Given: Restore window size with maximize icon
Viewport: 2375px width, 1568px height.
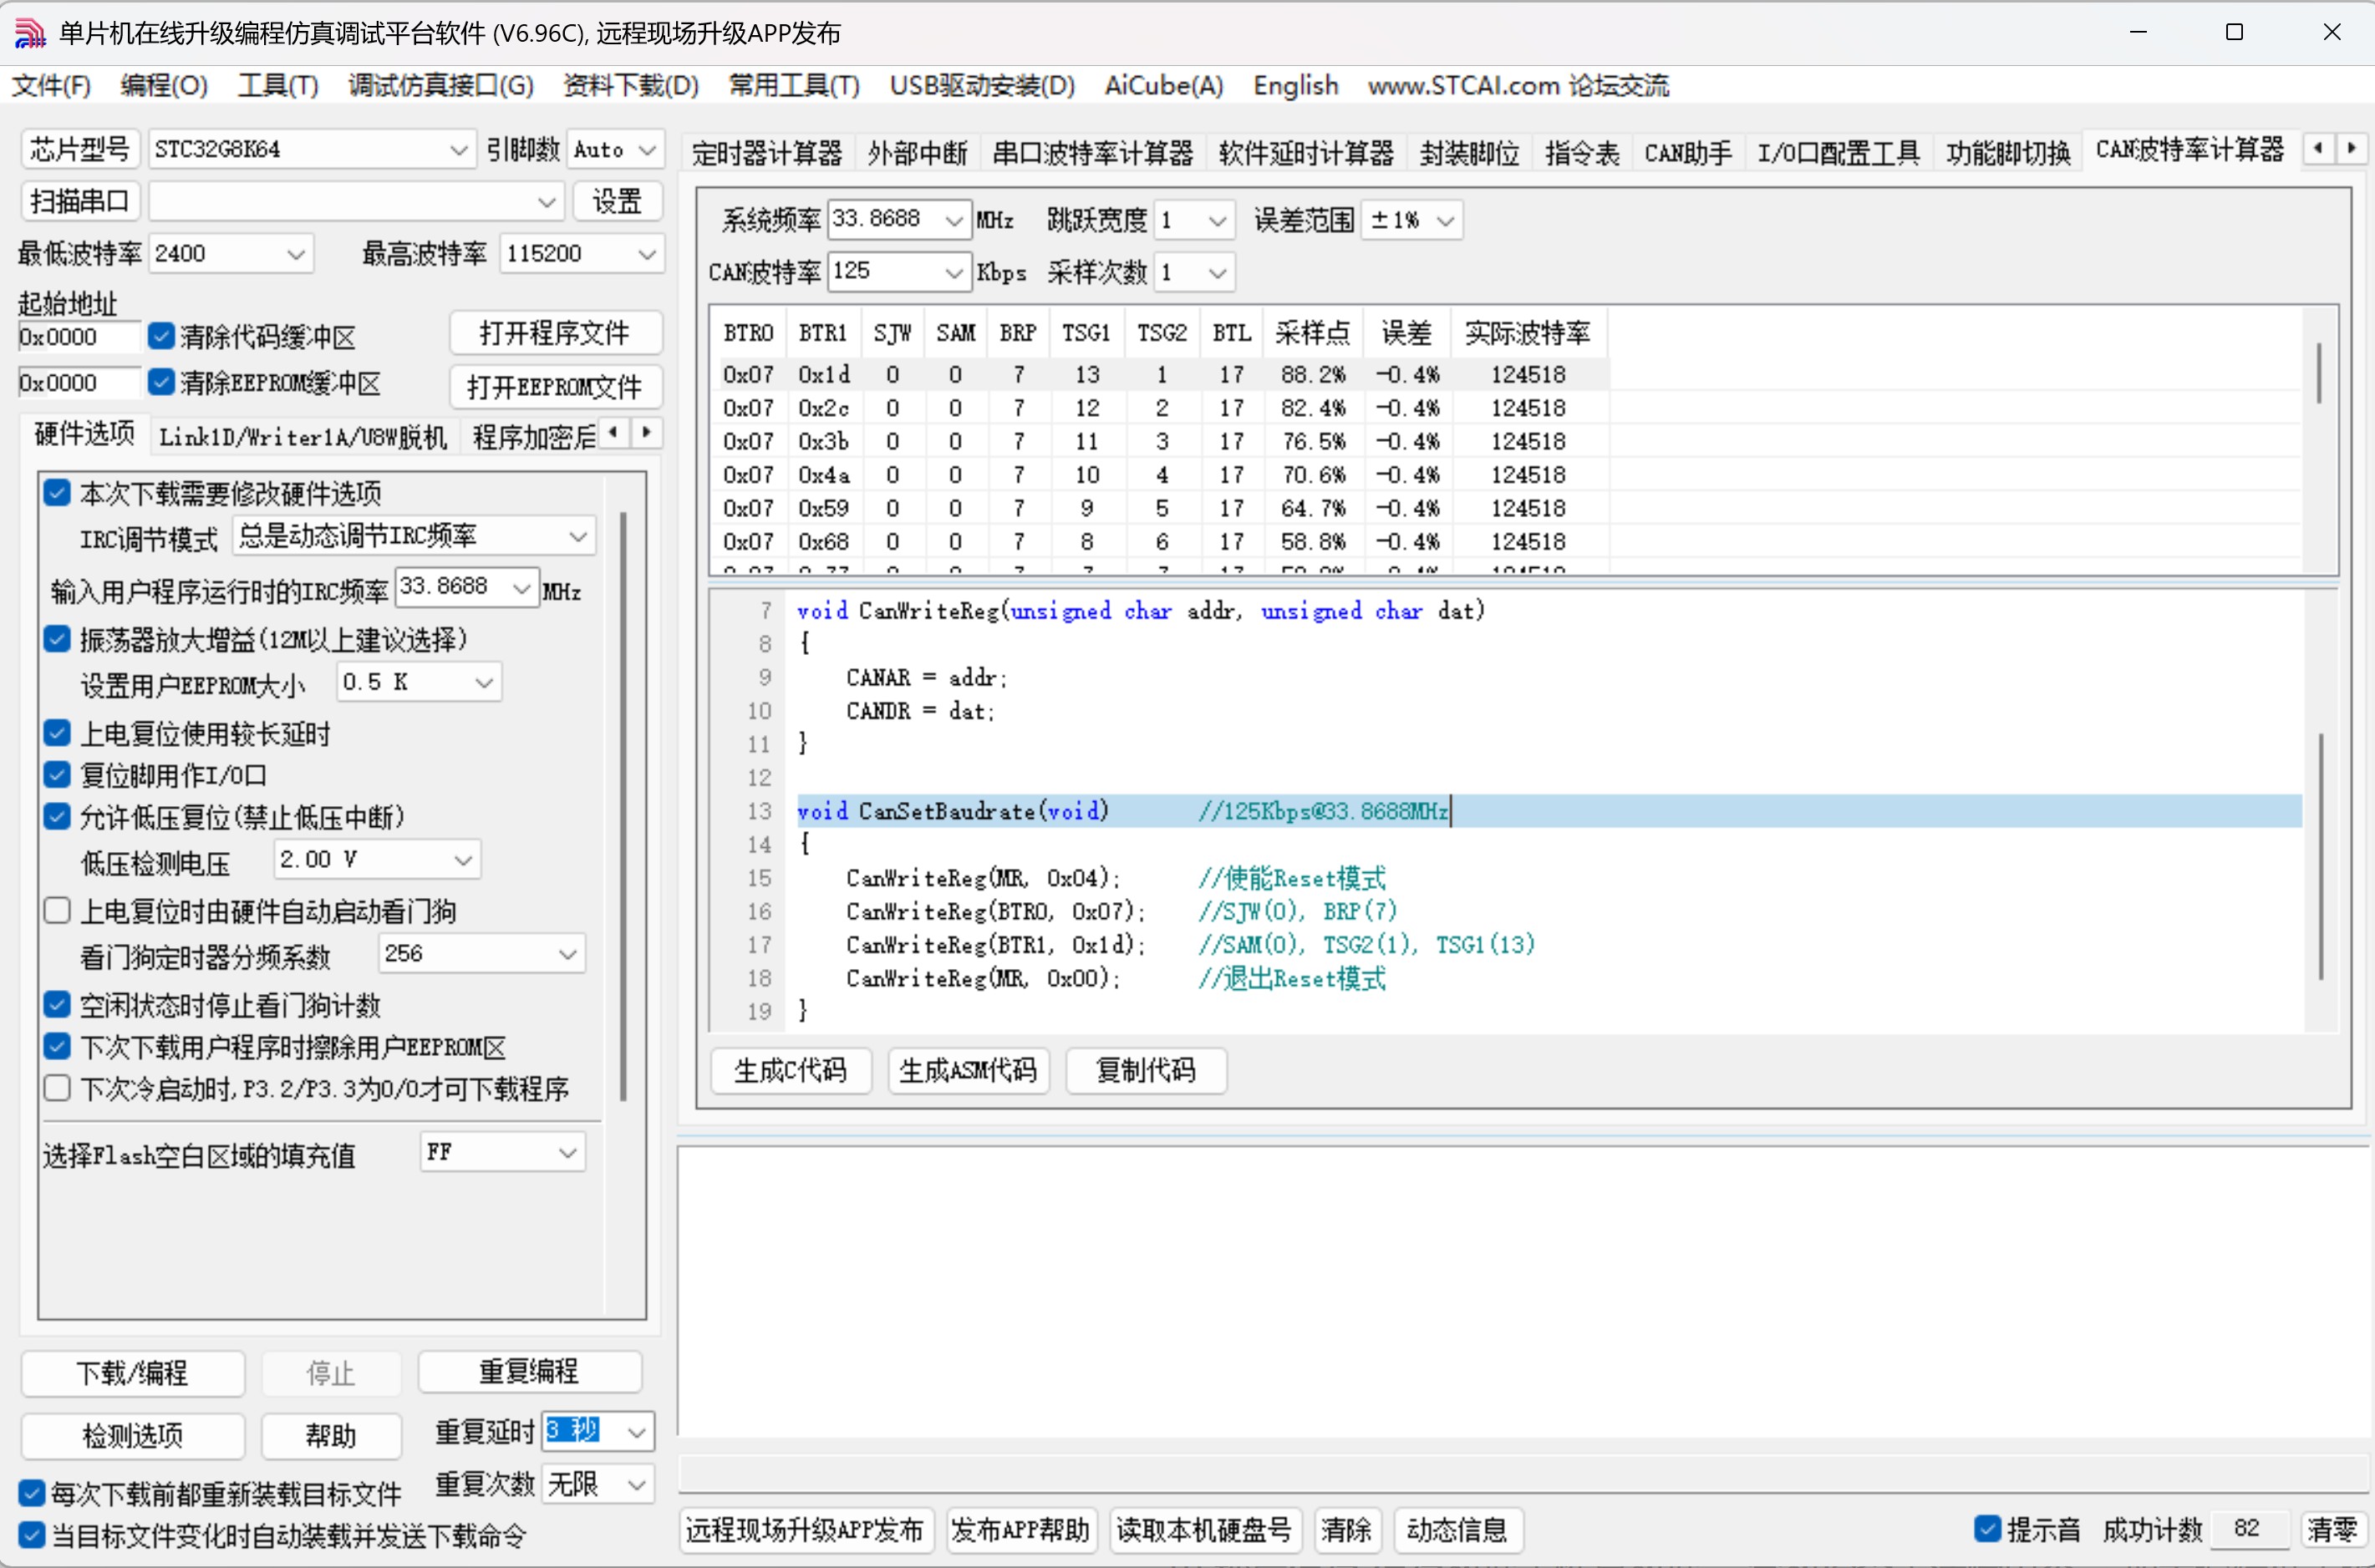Looking at the screenshot, I should coord(2233,32).
